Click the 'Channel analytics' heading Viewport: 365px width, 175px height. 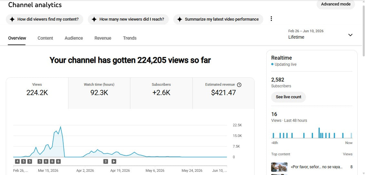click(x=35, y=5)
